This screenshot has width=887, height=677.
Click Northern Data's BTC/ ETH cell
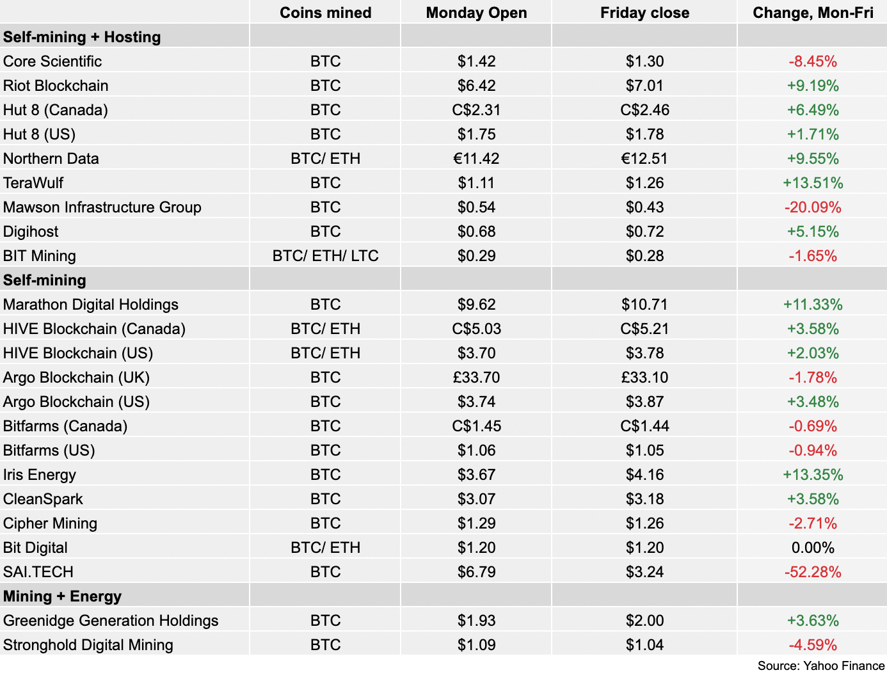tap(325, 159)
